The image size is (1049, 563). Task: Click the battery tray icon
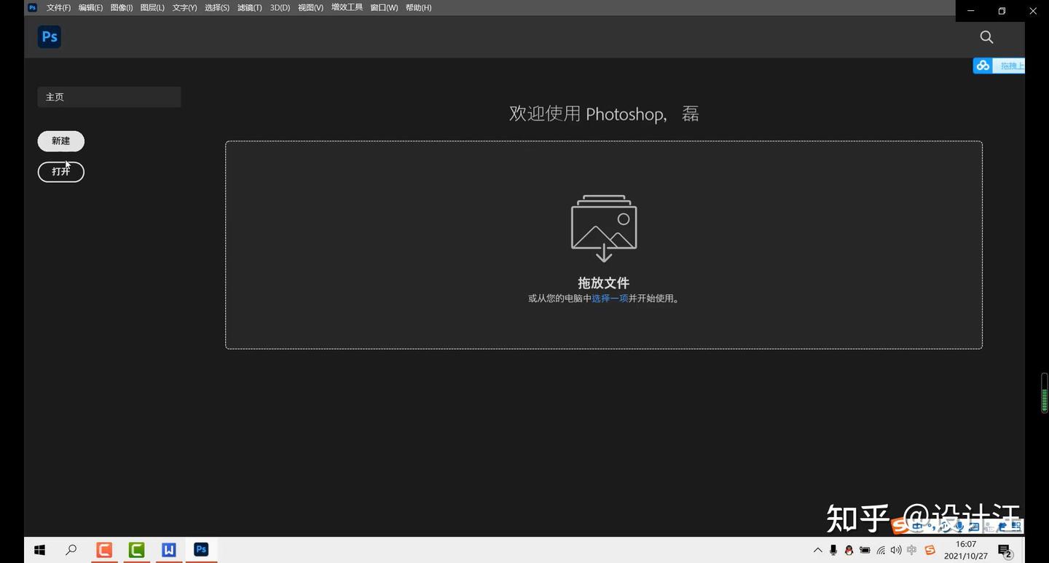click(x=865, y=551)
